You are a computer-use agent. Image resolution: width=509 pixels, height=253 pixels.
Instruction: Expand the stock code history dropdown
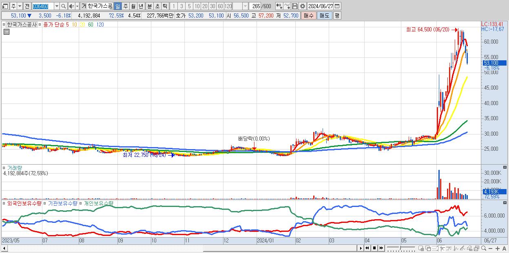point(57,6)
